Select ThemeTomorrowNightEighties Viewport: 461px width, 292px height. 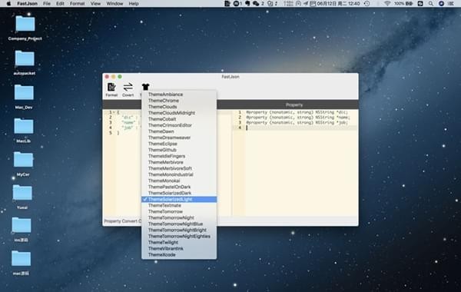pos(179,237)
